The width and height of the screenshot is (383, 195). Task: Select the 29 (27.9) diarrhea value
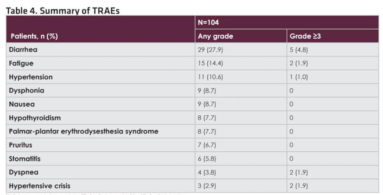[210, 50]
